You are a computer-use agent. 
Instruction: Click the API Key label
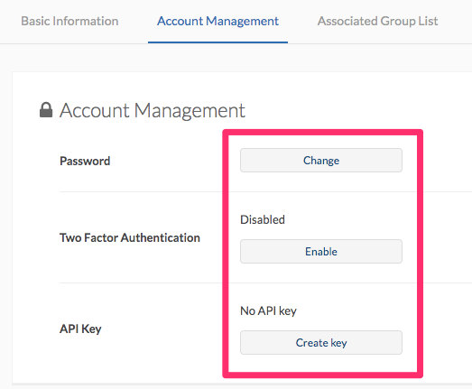pos(80,329)
